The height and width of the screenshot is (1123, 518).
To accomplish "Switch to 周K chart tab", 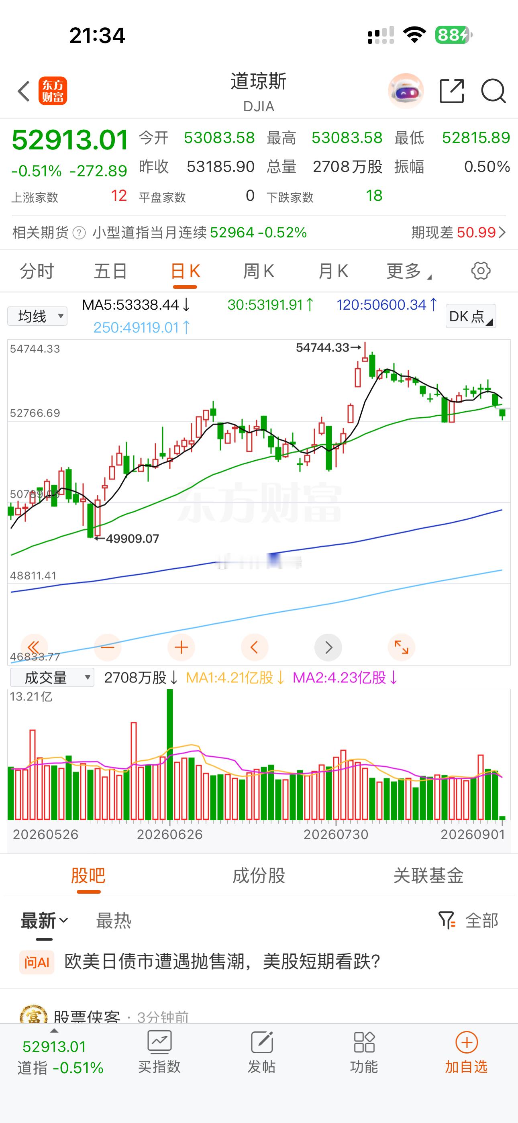I will [x=259, y=271].
